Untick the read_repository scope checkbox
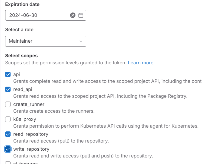Screen dimensions: 202x164 coord(8,134)
